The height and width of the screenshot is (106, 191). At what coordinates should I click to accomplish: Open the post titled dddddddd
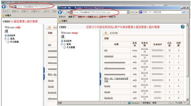pos(109,56)
